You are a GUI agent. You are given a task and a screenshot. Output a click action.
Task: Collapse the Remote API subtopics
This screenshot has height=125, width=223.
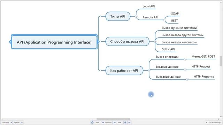click(x=165, y=20)
